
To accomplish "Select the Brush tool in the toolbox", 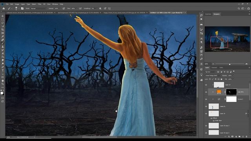I will [x=3, y=43].
